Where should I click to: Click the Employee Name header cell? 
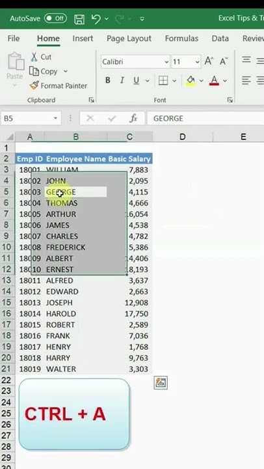(76, 159)
